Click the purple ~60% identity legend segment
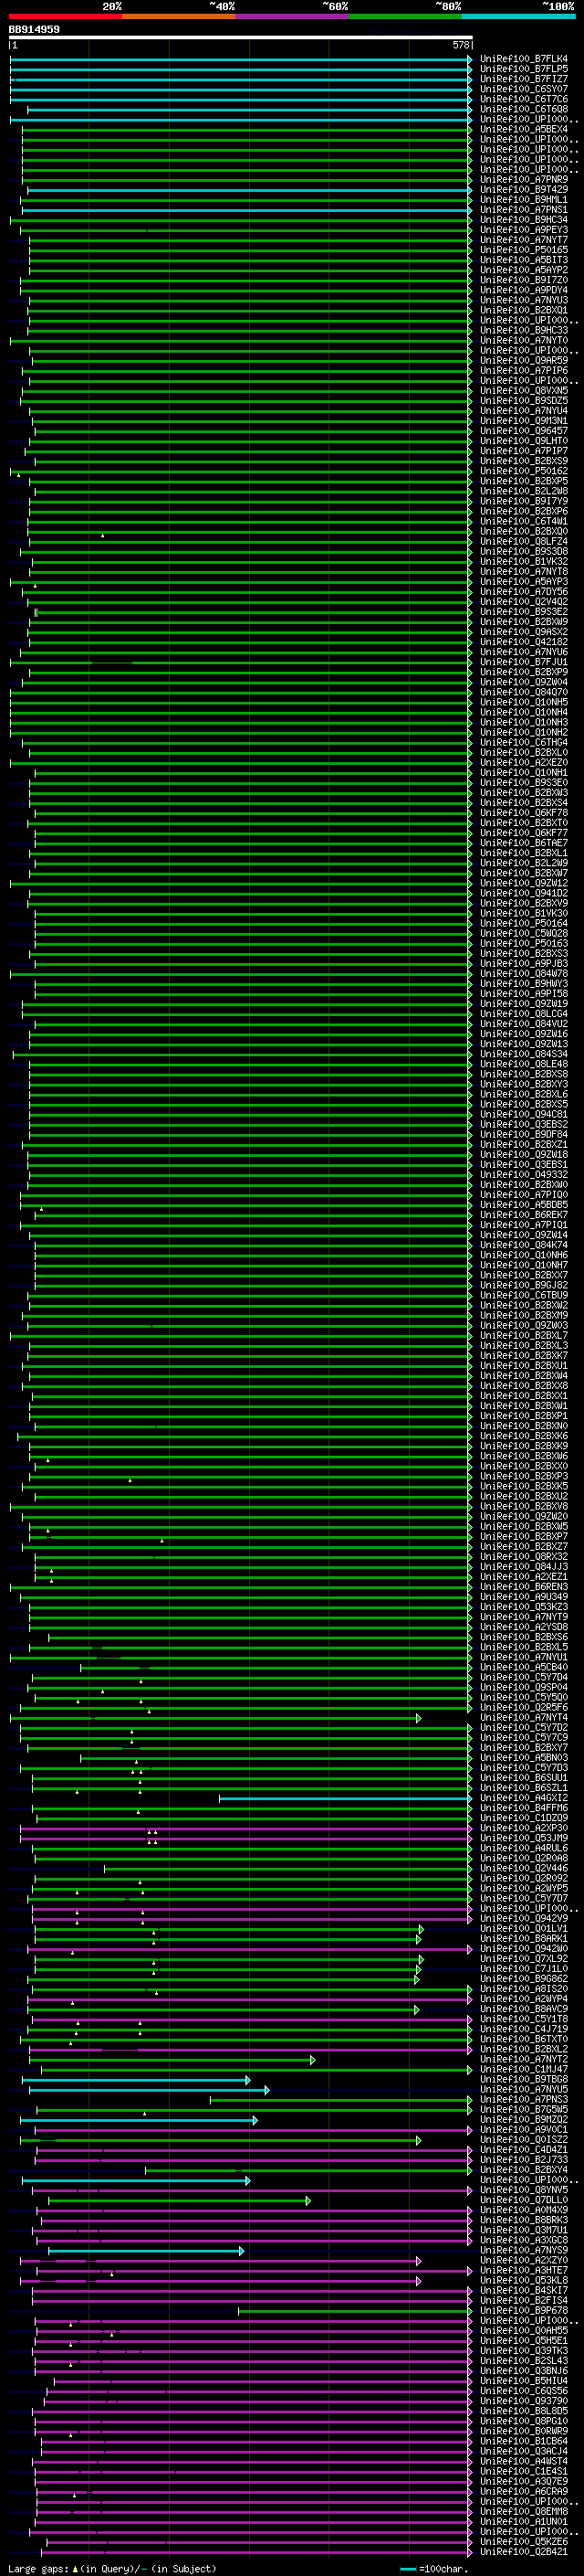 293,16
